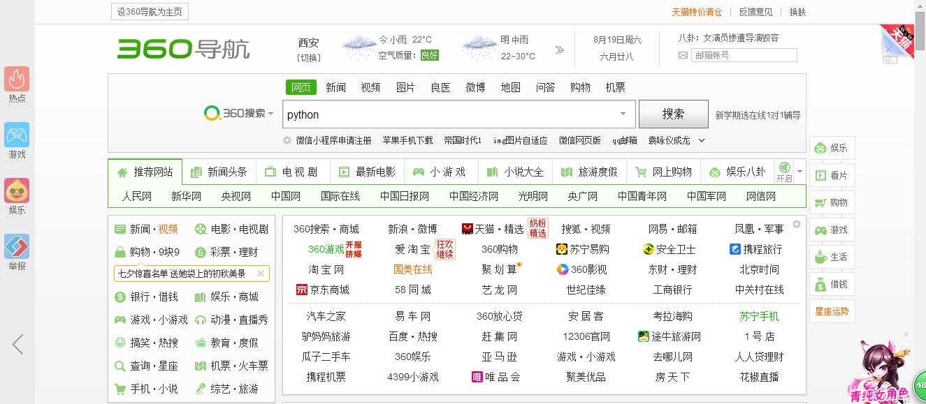Viewport: 926px width, 404px height.
Task: Open the 汽车之家 link
Action: [x=326, y=316]
